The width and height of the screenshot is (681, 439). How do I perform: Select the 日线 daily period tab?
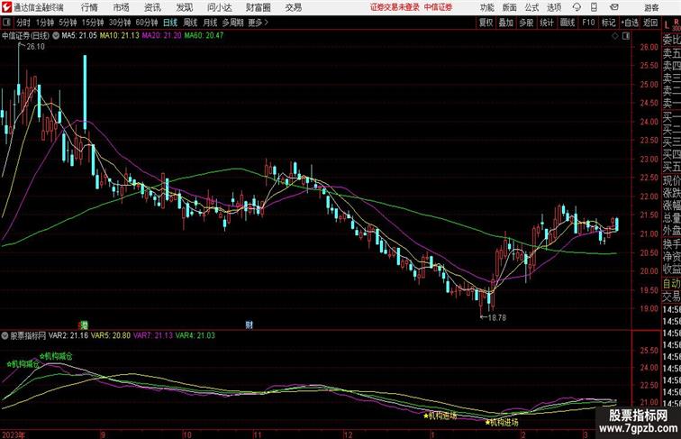click(x=170, y=23)
